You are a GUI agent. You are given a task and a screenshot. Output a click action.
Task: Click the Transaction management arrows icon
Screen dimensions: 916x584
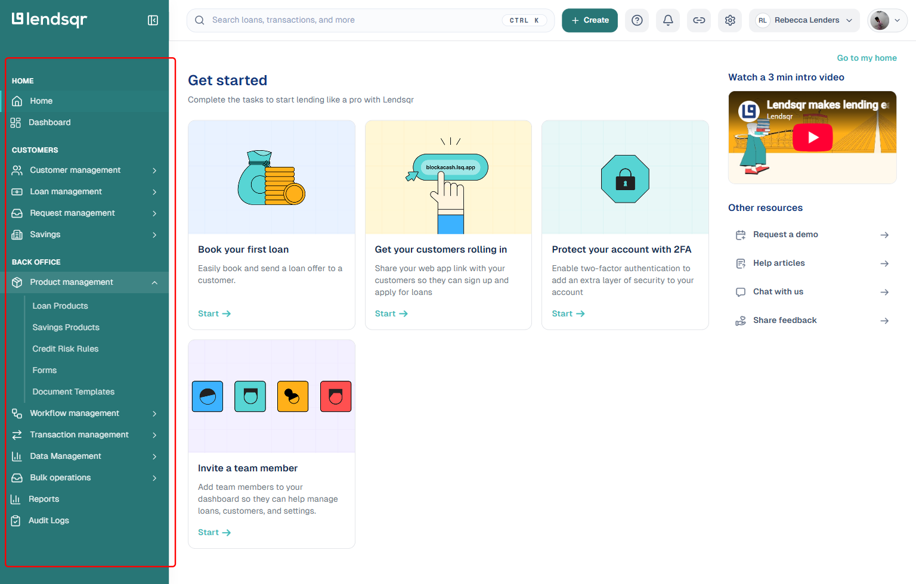tap(17, 434)
